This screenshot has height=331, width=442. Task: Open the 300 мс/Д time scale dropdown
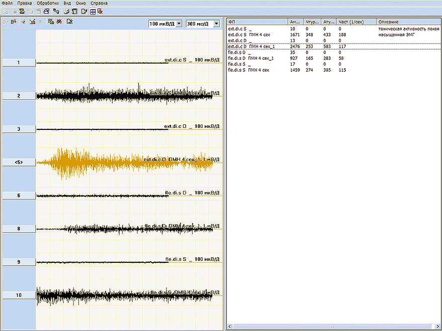click(x=216, y=24)
